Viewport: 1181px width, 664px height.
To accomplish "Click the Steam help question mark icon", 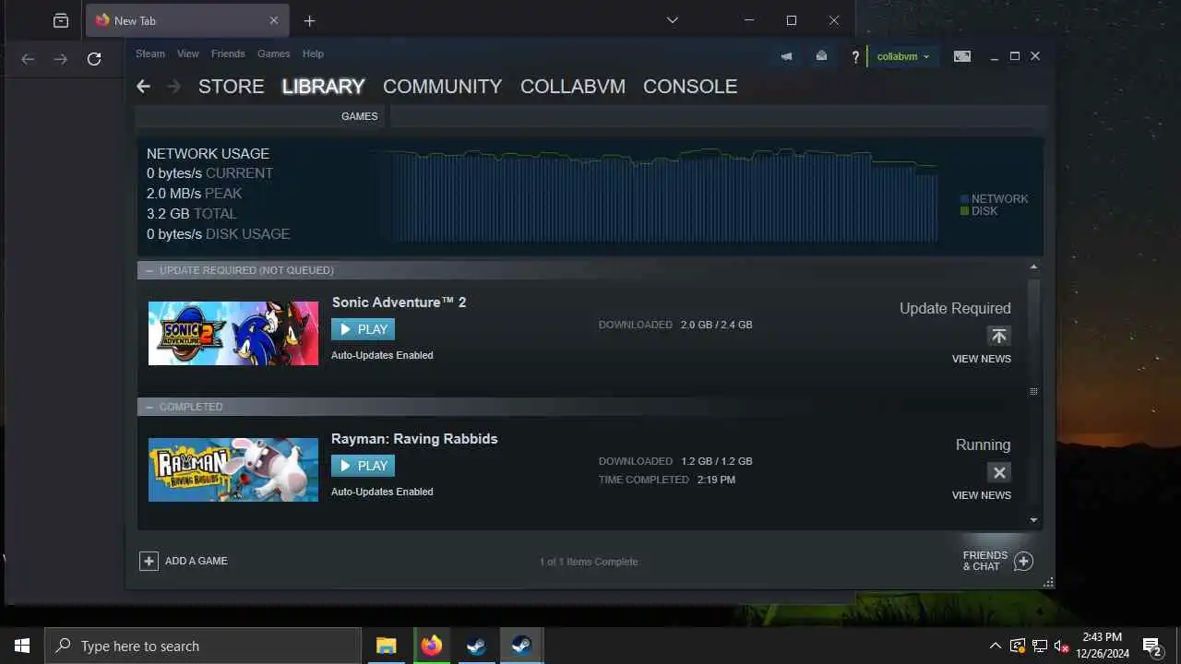I will click(855, 57).
